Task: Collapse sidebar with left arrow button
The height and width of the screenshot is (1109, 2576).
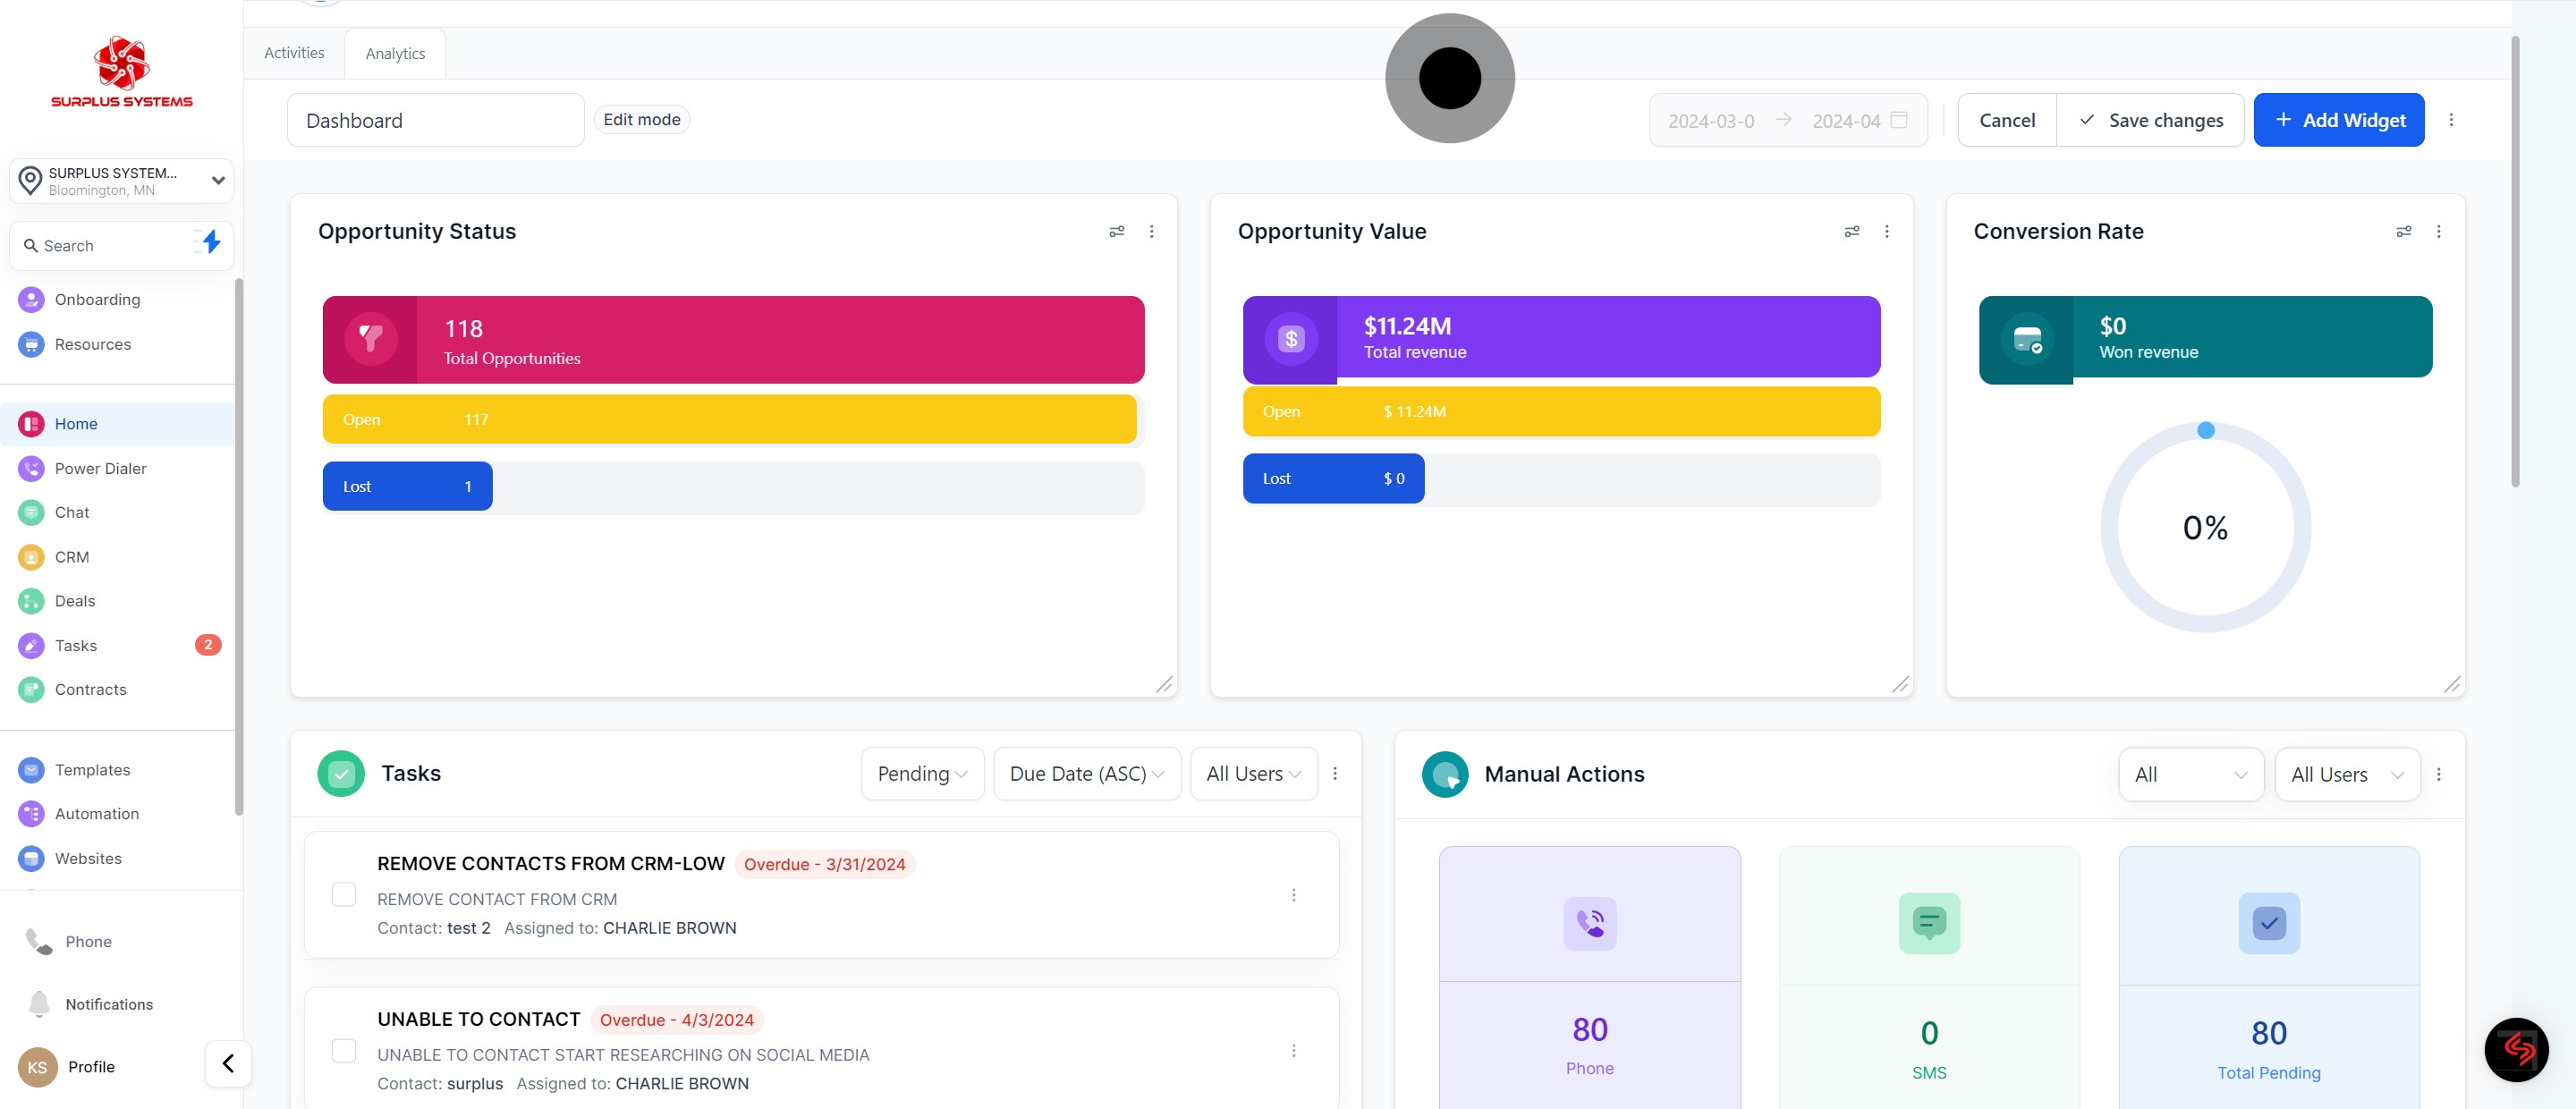Action: tap(228, 1063)
